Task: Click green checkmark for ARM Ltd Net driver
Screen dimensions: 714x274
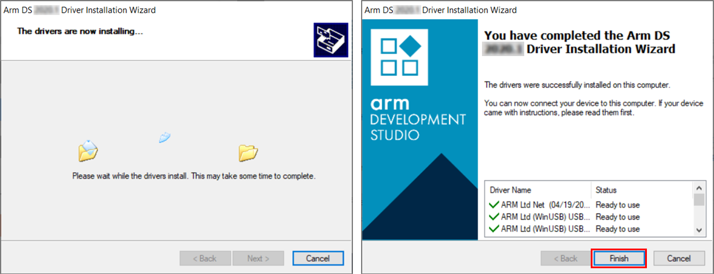Action: 494,205
